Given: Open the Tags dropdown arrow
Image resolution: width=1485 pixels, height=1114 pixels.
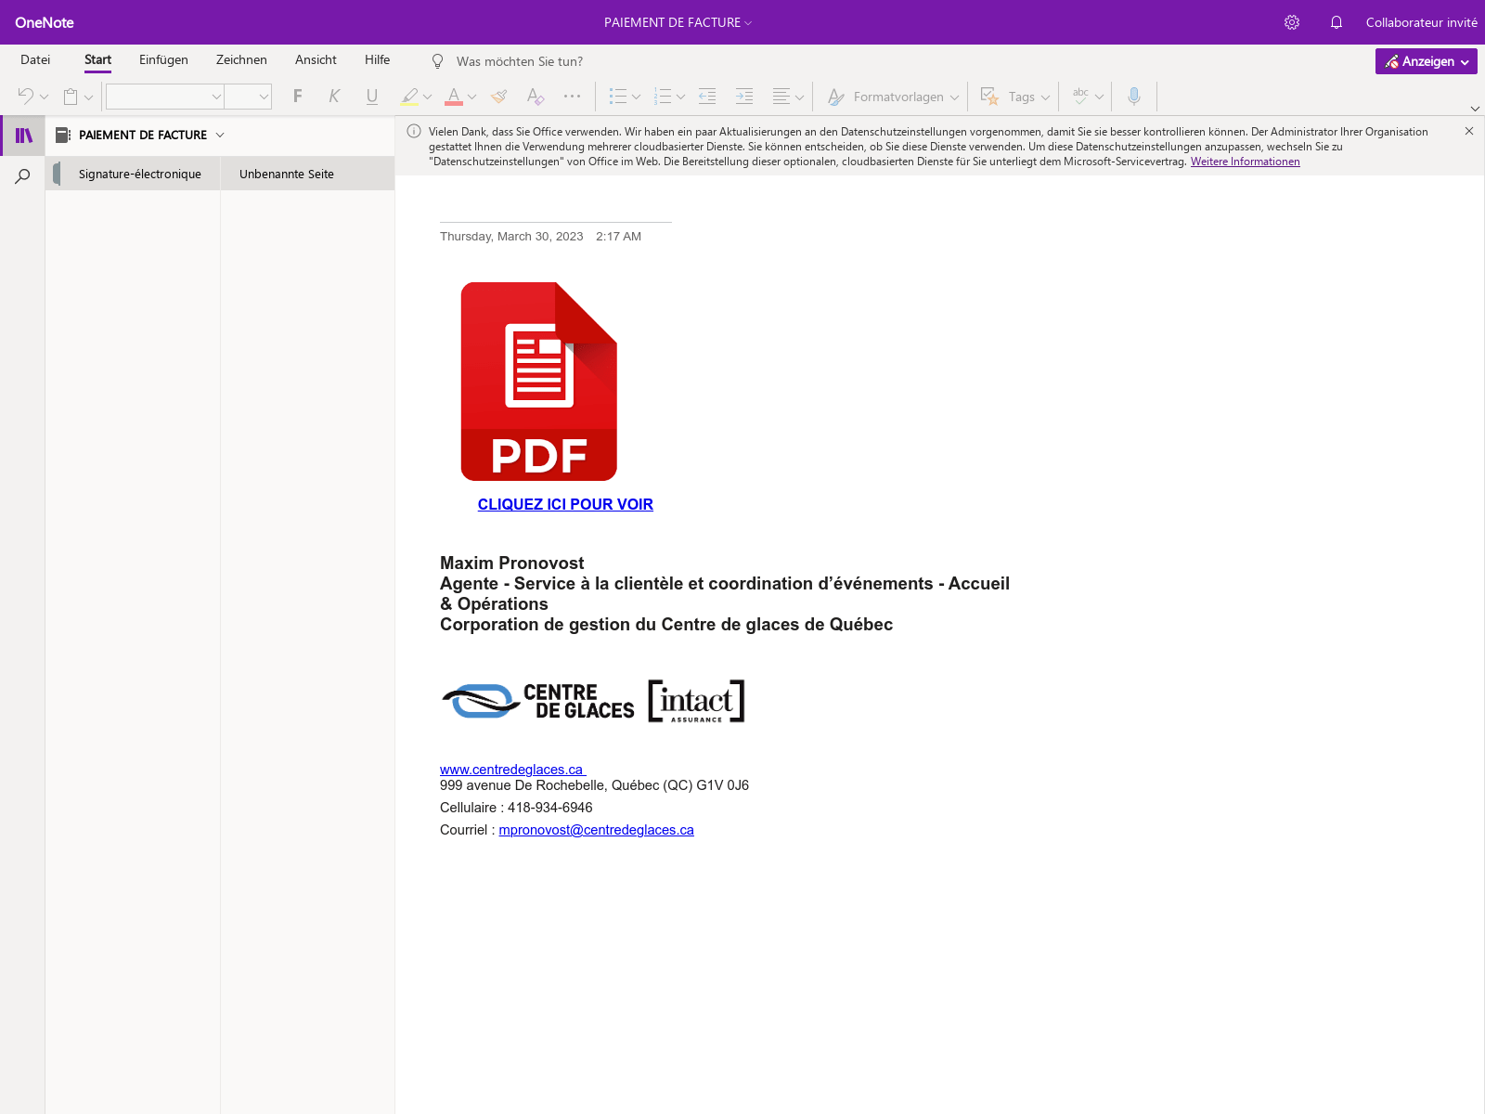Looking at the screenshot, I should coord(1045,97).
